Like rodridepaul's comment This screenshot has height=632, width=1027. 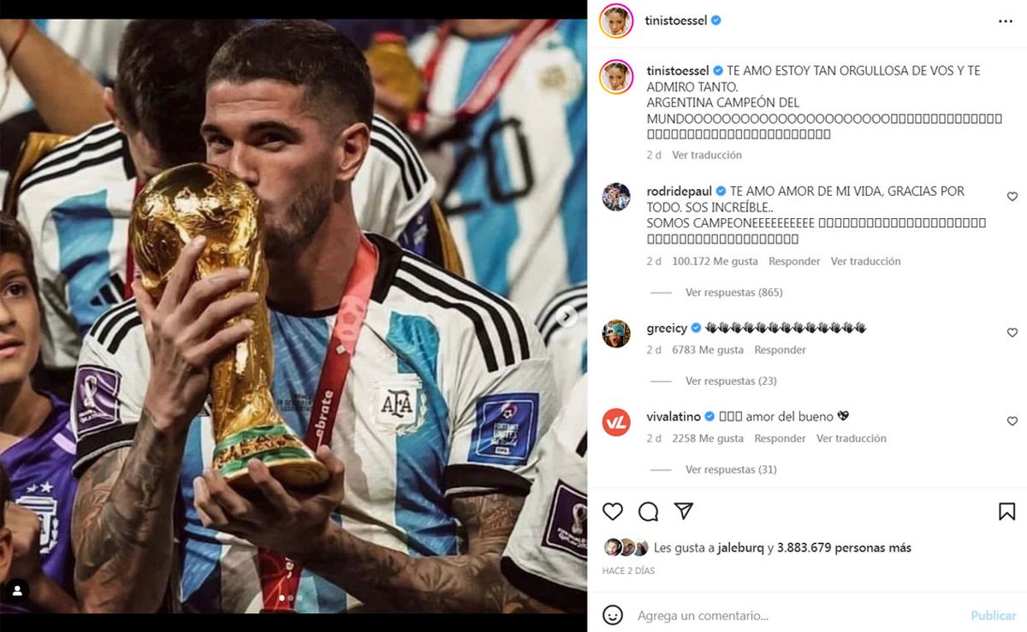point(1012,197)
